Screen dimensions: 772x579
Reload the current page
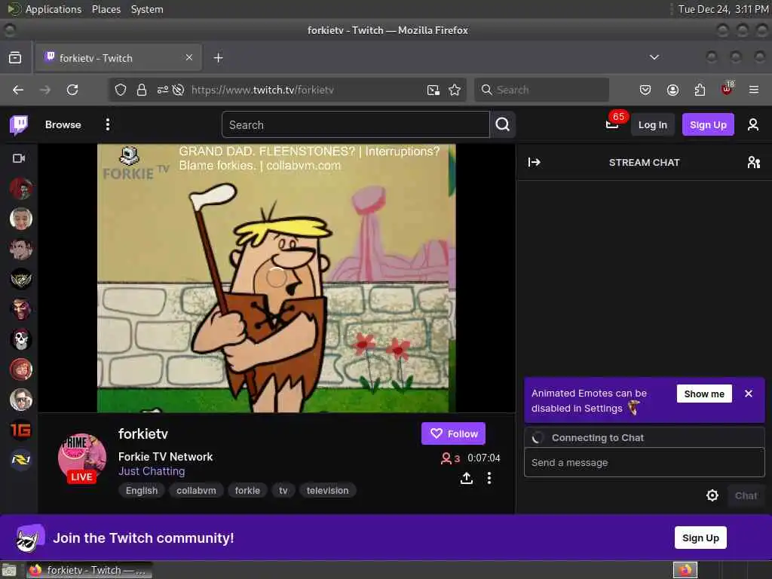pyautogui.click(x=72, y=90)
